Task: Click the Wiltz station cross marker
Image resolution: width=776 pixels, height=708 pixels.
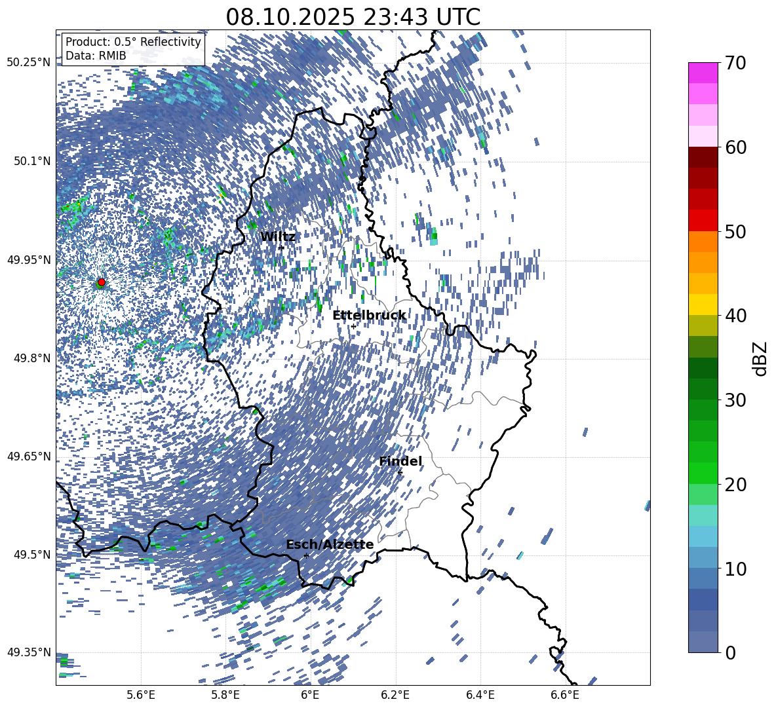Action: coord(282,248)
